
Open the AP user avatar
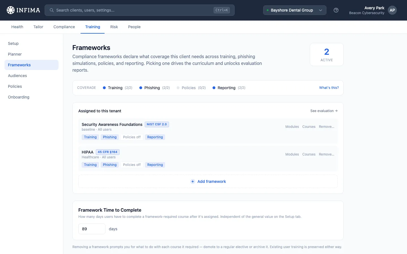click(x=392, y=10)
